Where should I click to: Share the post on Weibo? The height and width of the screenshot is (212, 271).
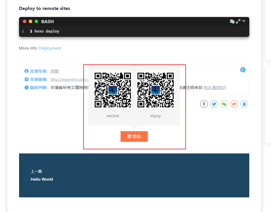[234, 104]
